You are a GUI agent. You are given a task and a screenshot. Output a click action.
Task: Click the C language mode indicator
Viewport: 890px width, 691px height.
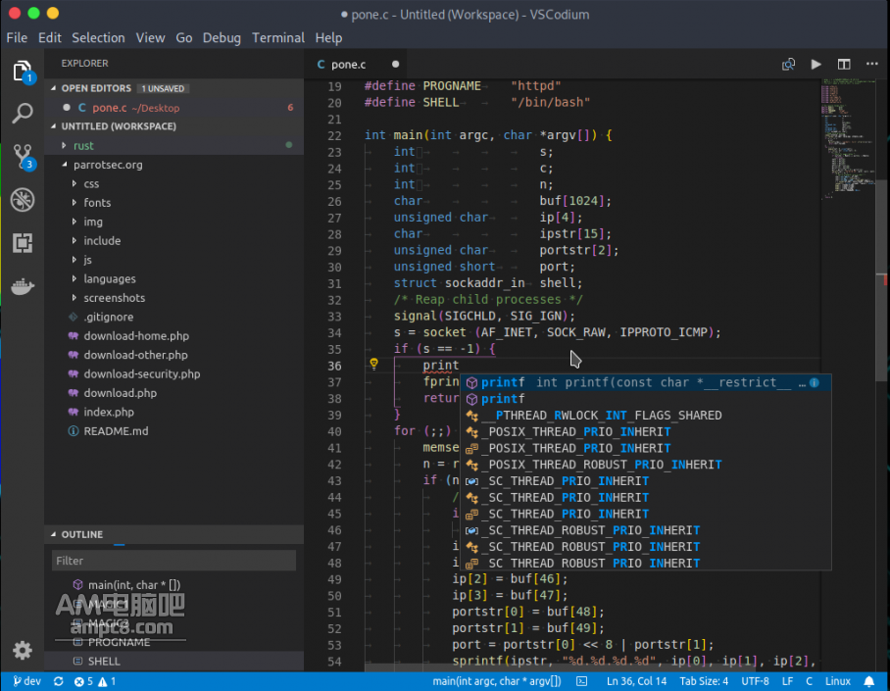[x=809, y=681]
